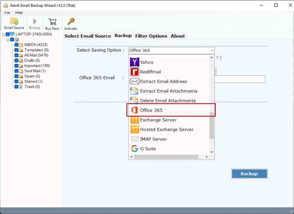Screen dimensions: 294x214
Task: Uncheck the LAPTOP-374SUSRA root checkbox
Action: [x=8, y=34]
